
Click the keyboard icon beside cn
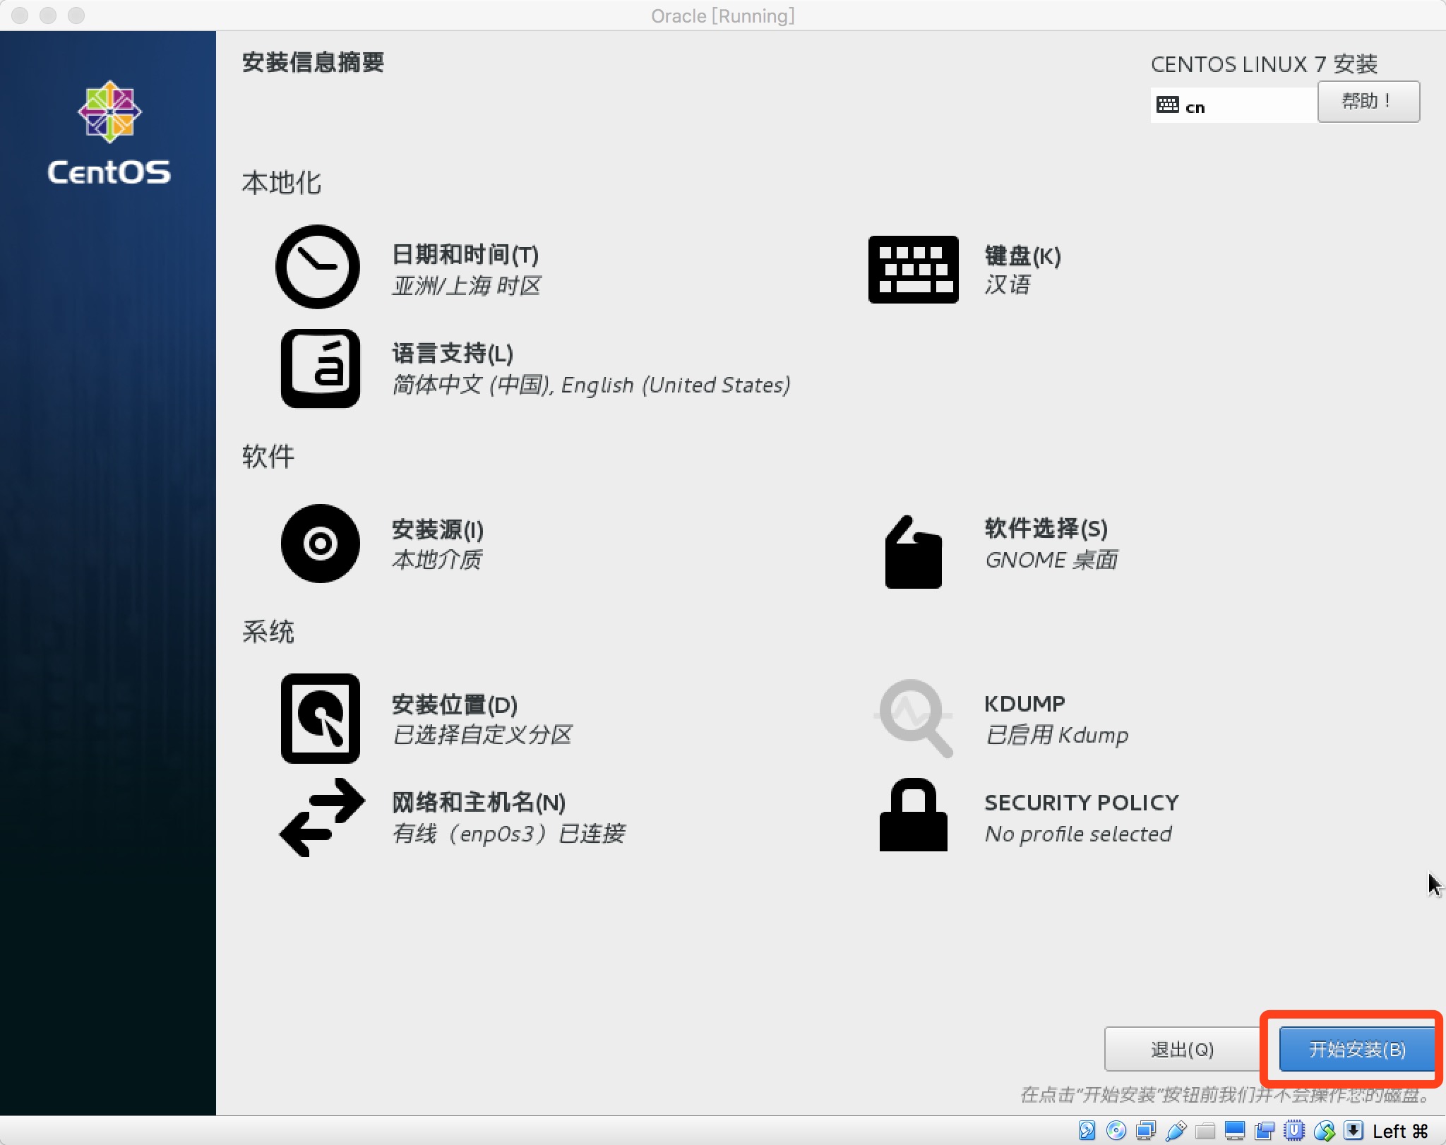pos(1168,106)
